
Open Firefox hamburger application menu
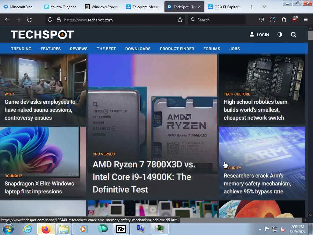[305, 20]
